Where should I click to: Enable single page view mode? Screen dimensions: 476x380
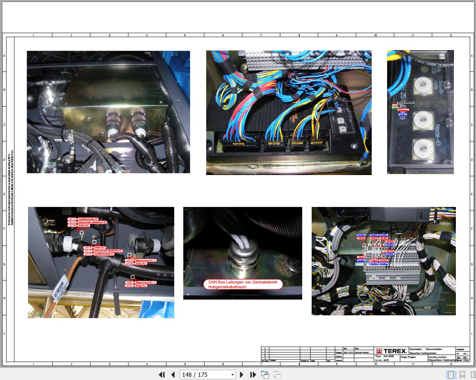[x=450, y=375]
